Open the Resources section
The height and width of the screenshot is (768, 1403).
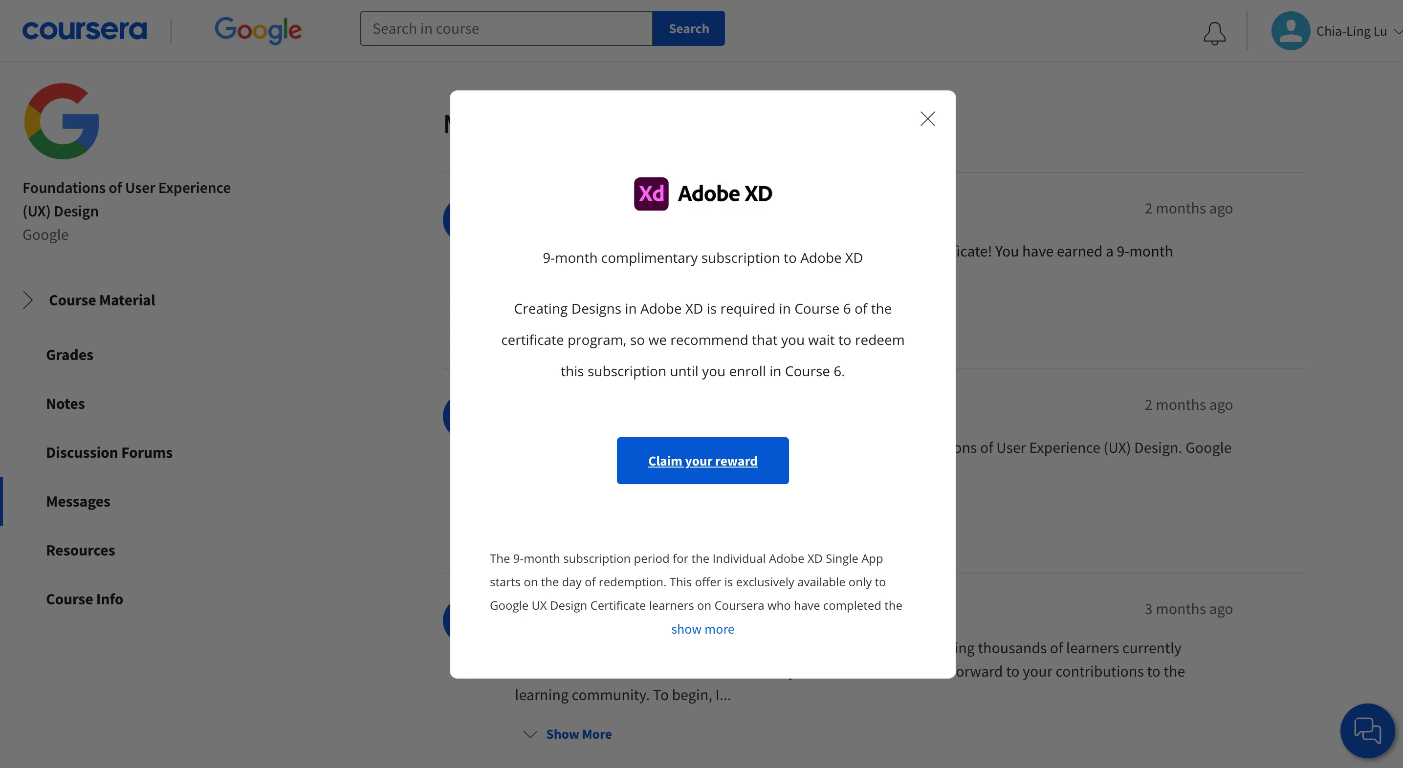[x=80, y=550]
